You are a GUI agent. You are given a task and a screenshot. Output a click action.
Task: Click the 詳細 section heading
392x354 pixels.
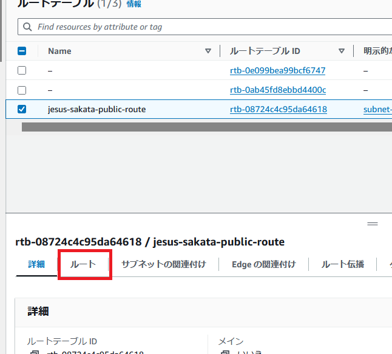[x=38, y=311]
